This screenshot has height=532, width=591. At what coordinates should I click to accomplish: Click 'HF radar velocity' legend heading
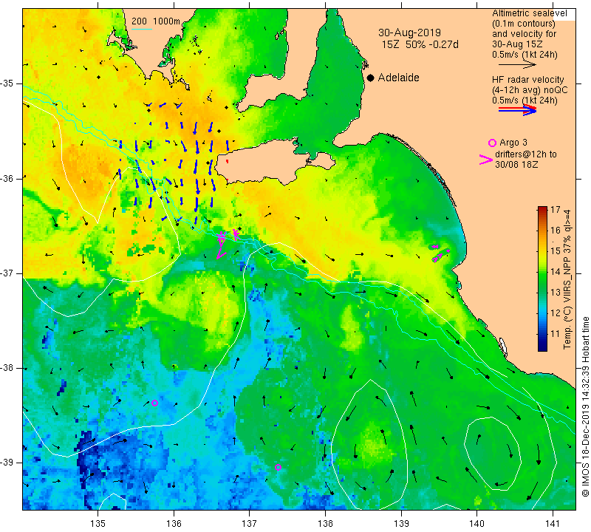pyautogui.click(x=527, y=80)
